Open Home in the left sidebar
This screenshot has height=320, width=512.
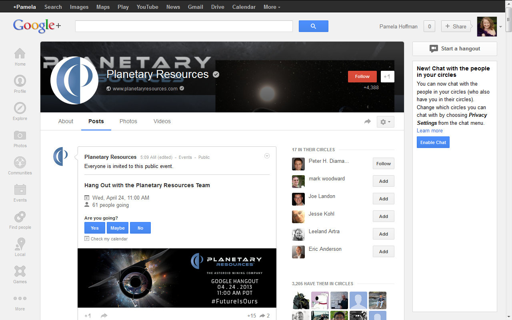point(20,57)
